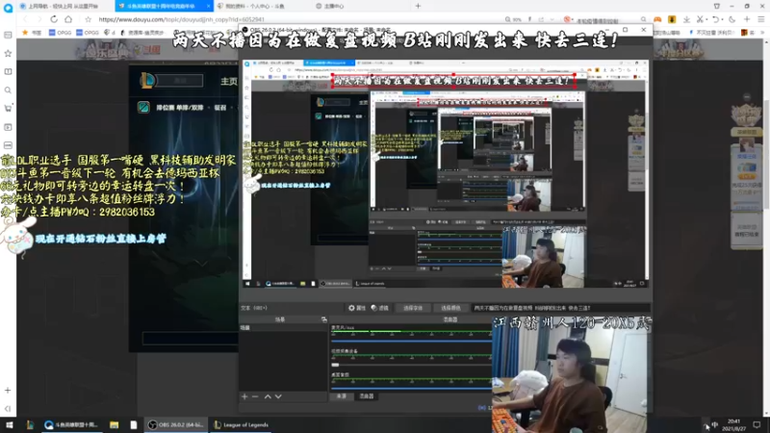Switch to OBS 26.0.2 taskbar item

tap(176, 424)
